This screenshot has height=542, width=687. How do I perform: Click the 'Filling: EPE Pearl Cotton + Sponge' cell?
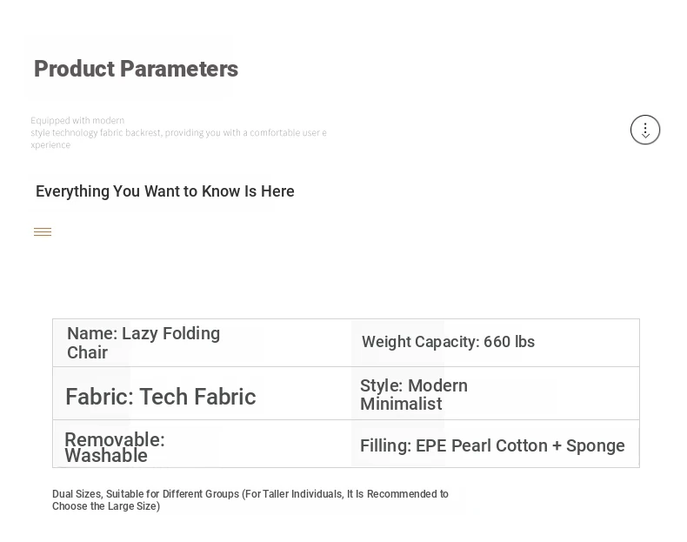495,444
